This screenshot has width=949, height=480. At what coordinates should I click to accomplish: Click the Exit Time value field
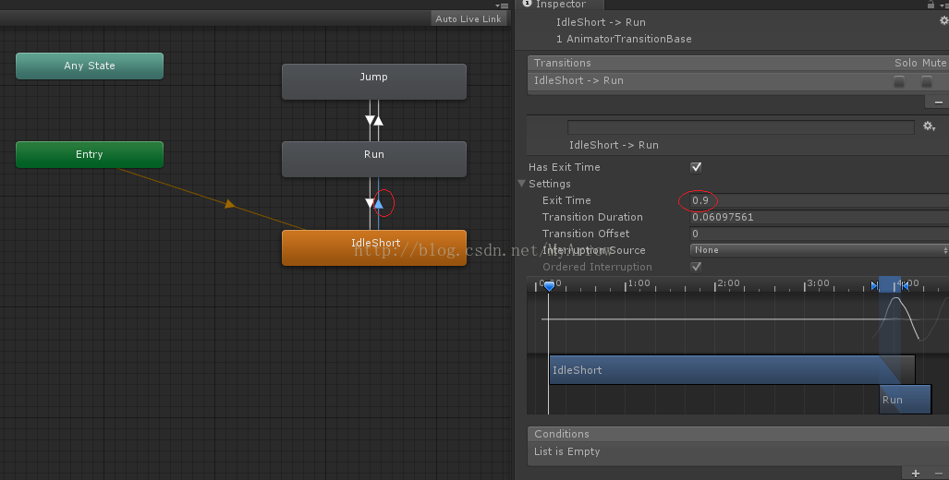click(820, 200)
